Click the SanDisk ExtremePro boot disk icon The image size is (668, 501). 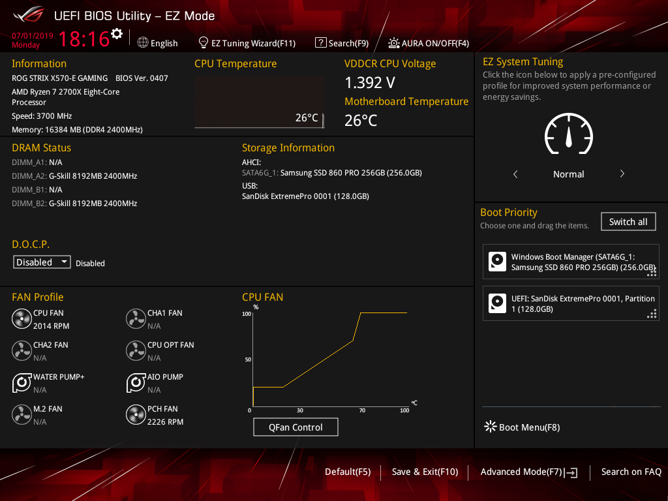497,303
